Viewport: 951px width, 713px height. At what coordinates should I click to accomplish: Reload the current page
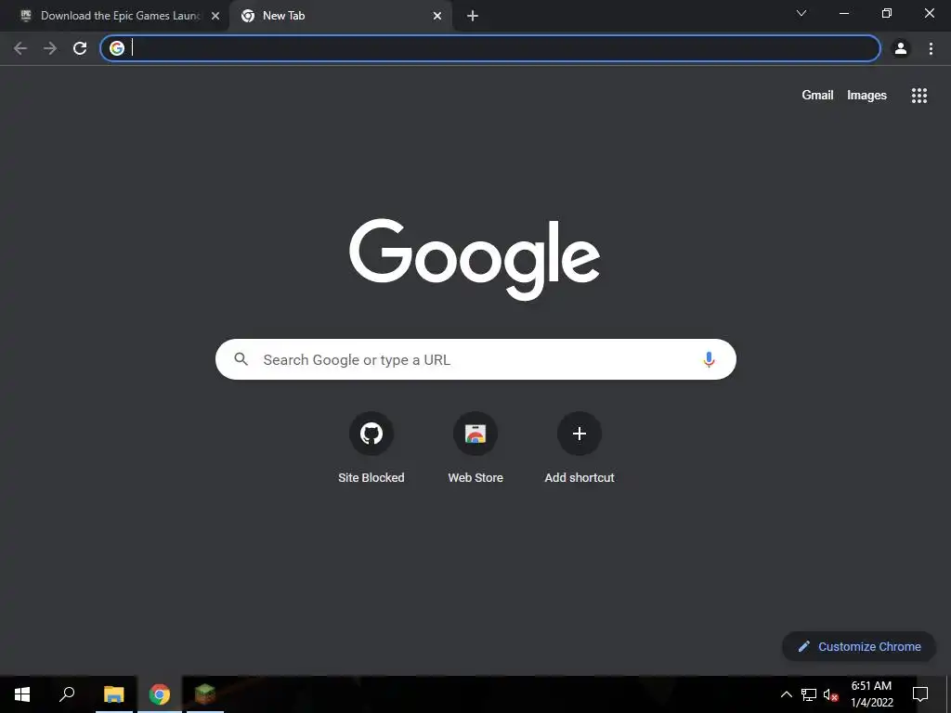pos(80,48)
